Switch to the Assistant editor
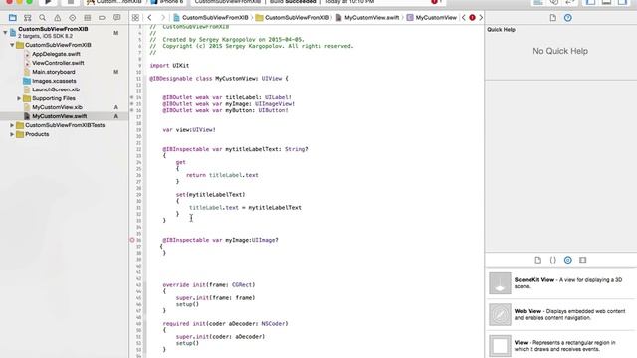 point(554,2)
